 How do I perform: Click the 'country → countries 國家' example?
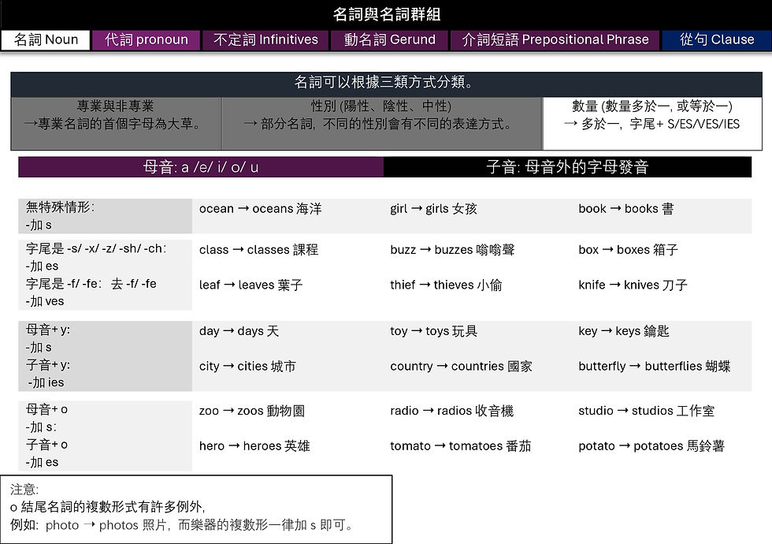(x=462, y=367)
